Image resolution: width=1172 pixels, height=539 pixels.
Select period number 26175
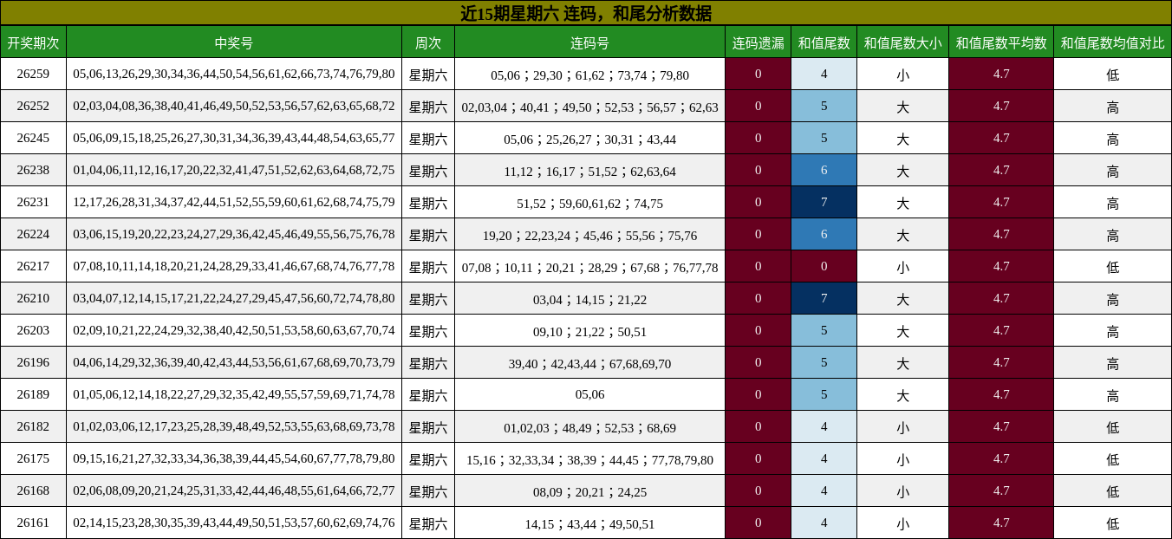(33, 458)
